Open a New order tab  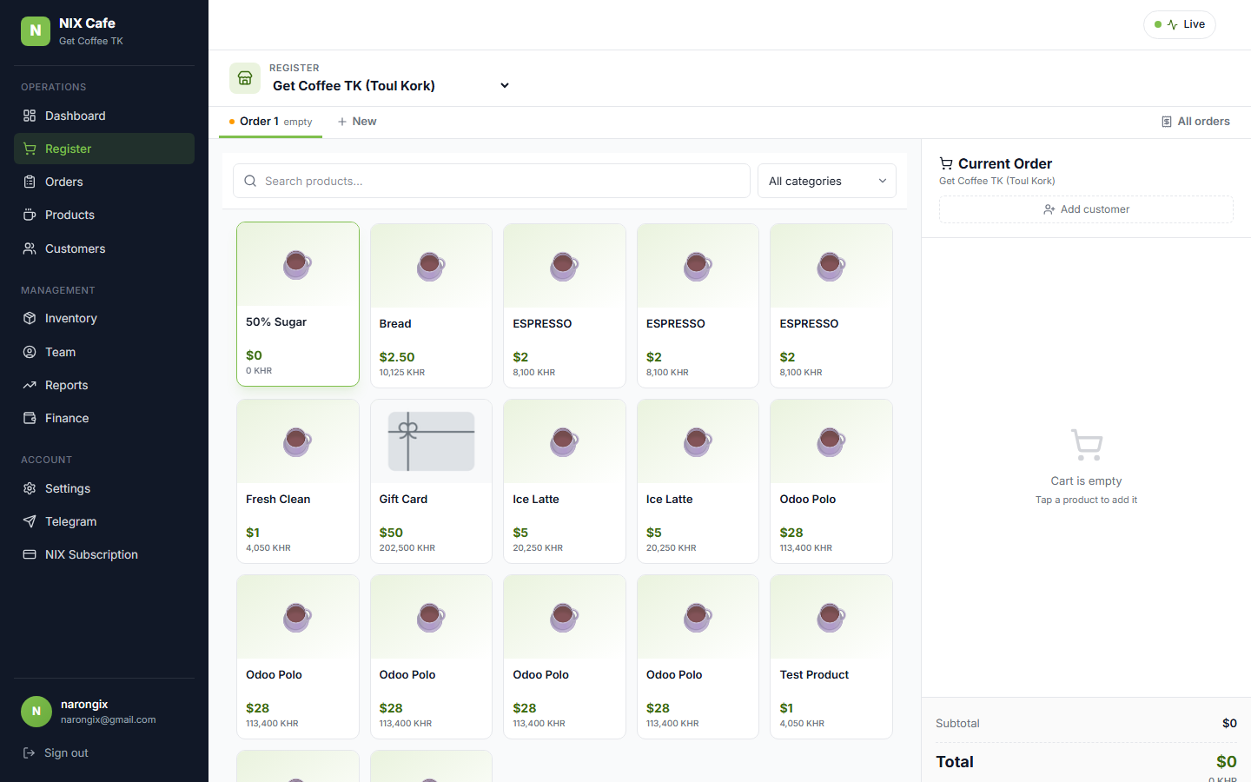[357, 122]
